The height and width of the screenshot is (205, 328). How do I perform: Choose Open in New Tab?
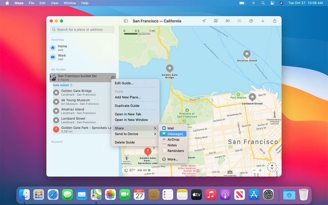[135, 114]
